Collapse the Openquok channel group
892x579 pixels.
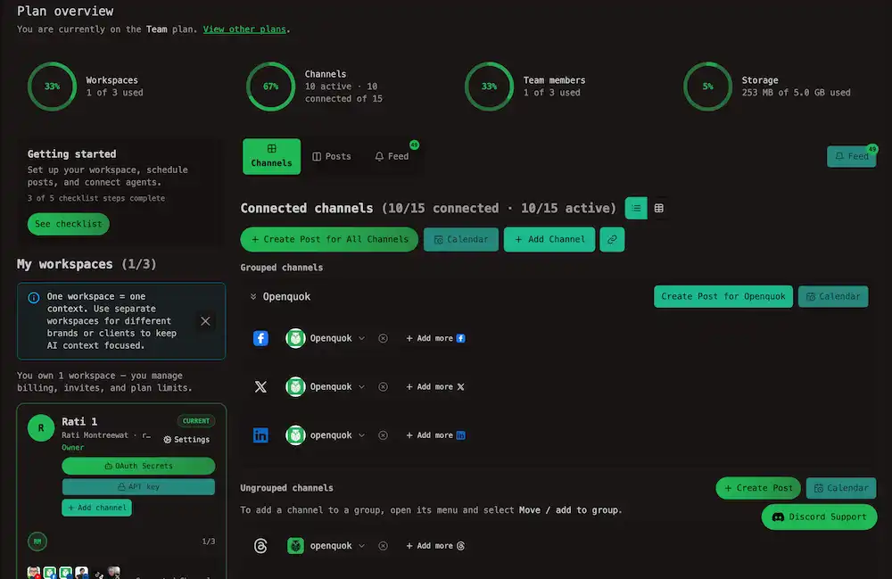[253, 297]
